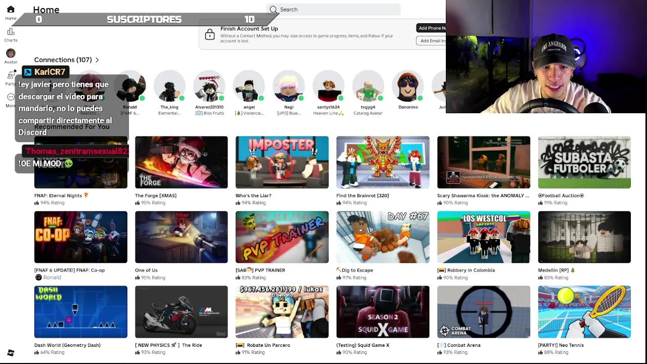
Task: Open Football Auction thumbnail
Action: point(584,162)
